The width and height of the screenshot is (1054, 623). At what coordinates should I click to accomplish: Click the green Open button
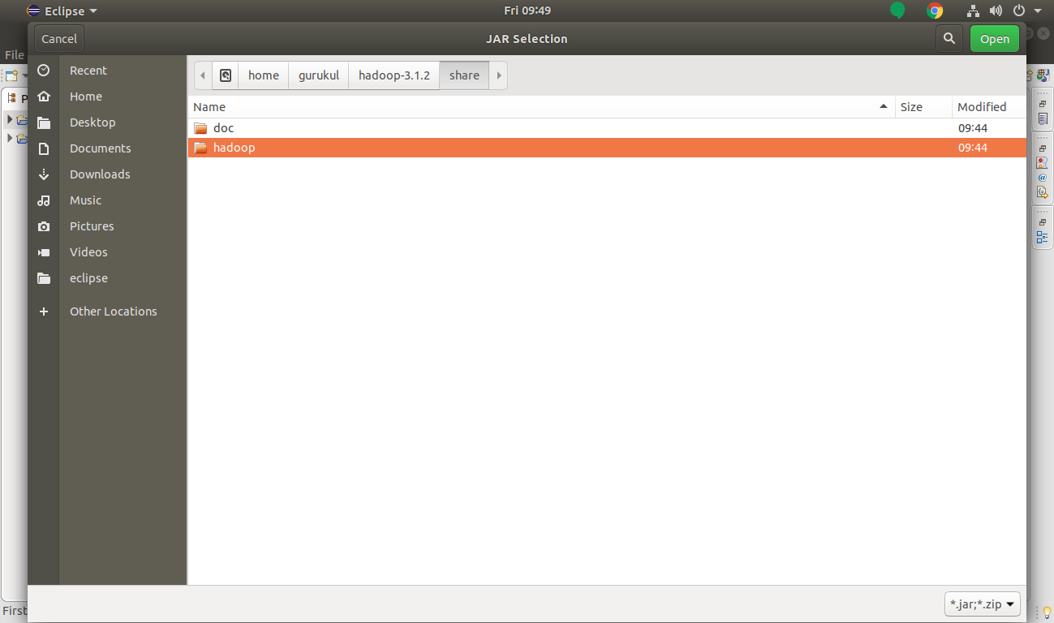pos(995,39)
